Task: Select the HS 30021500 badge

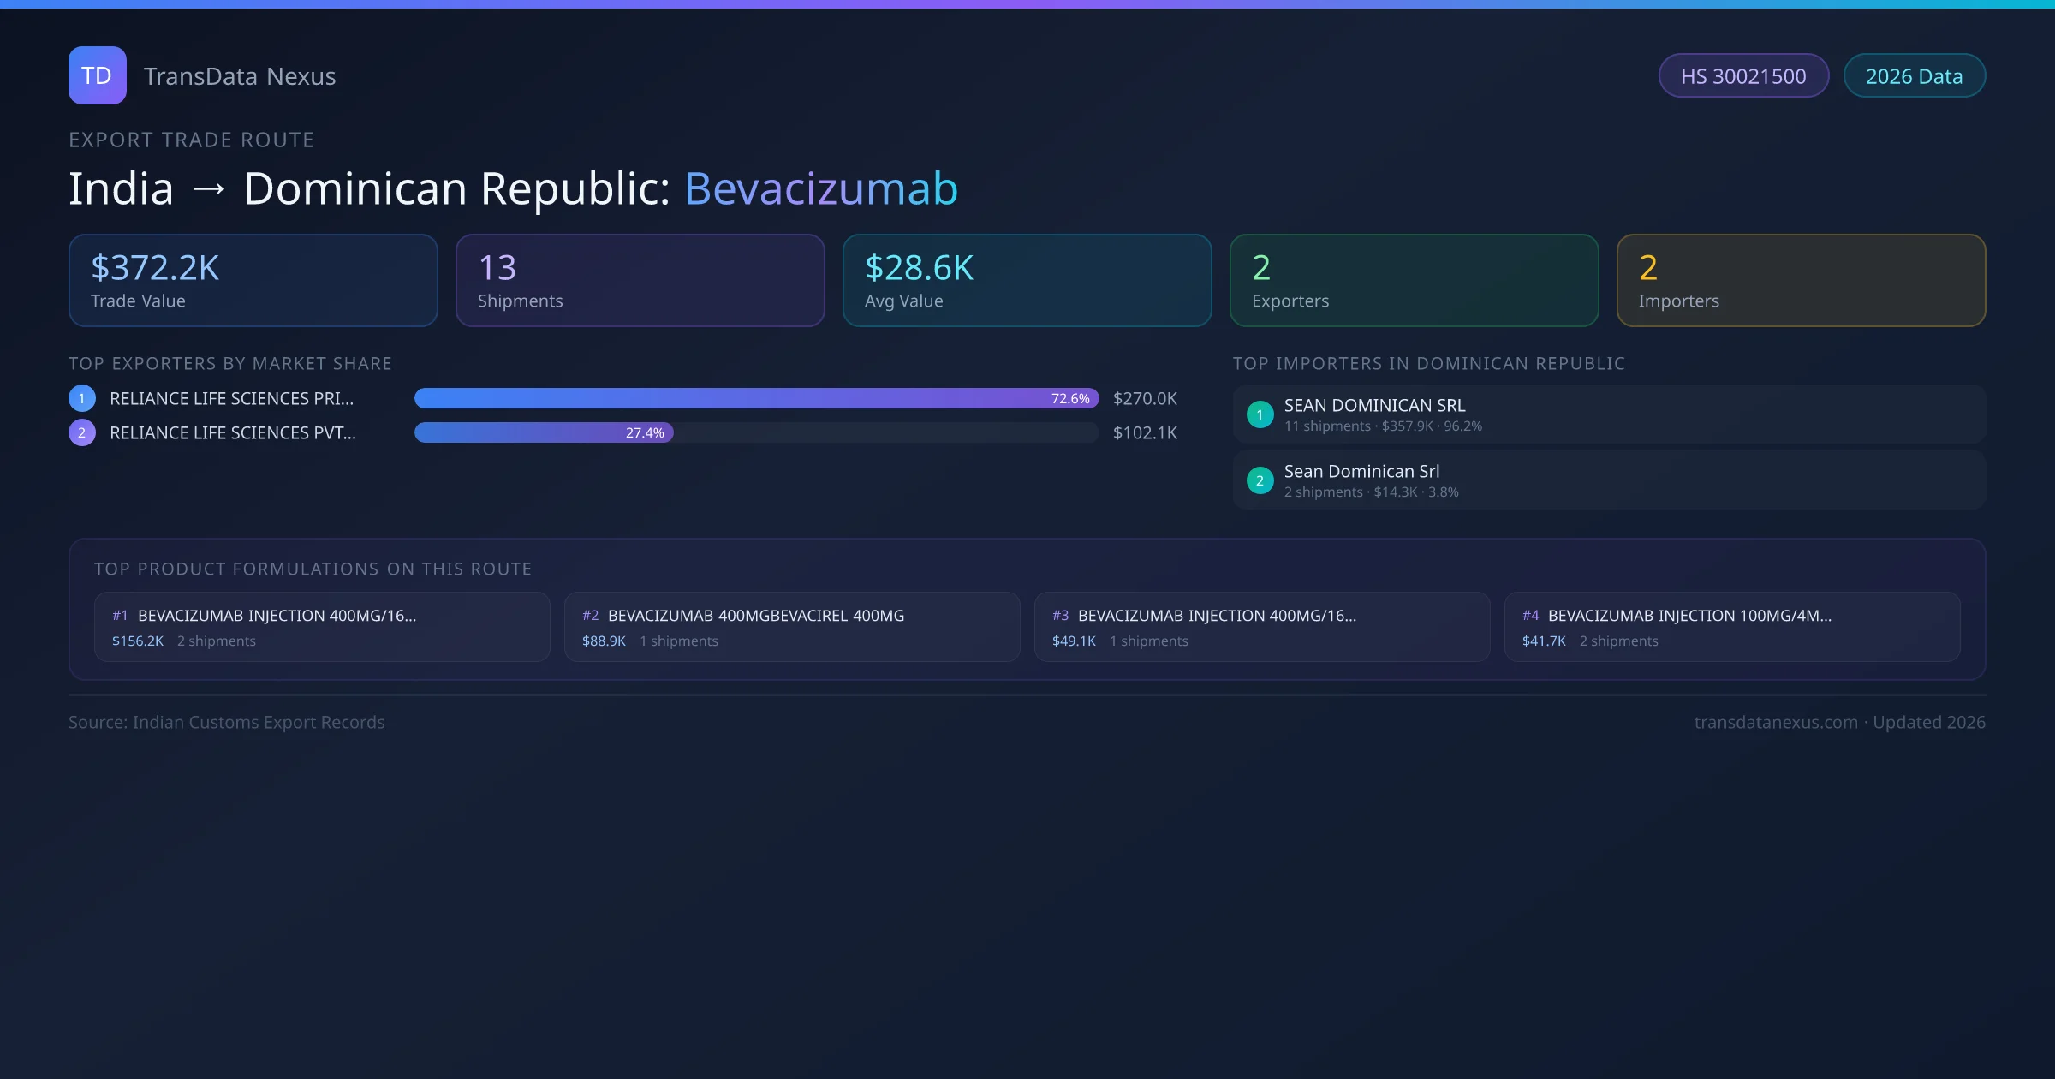Action: (1742, 76)
